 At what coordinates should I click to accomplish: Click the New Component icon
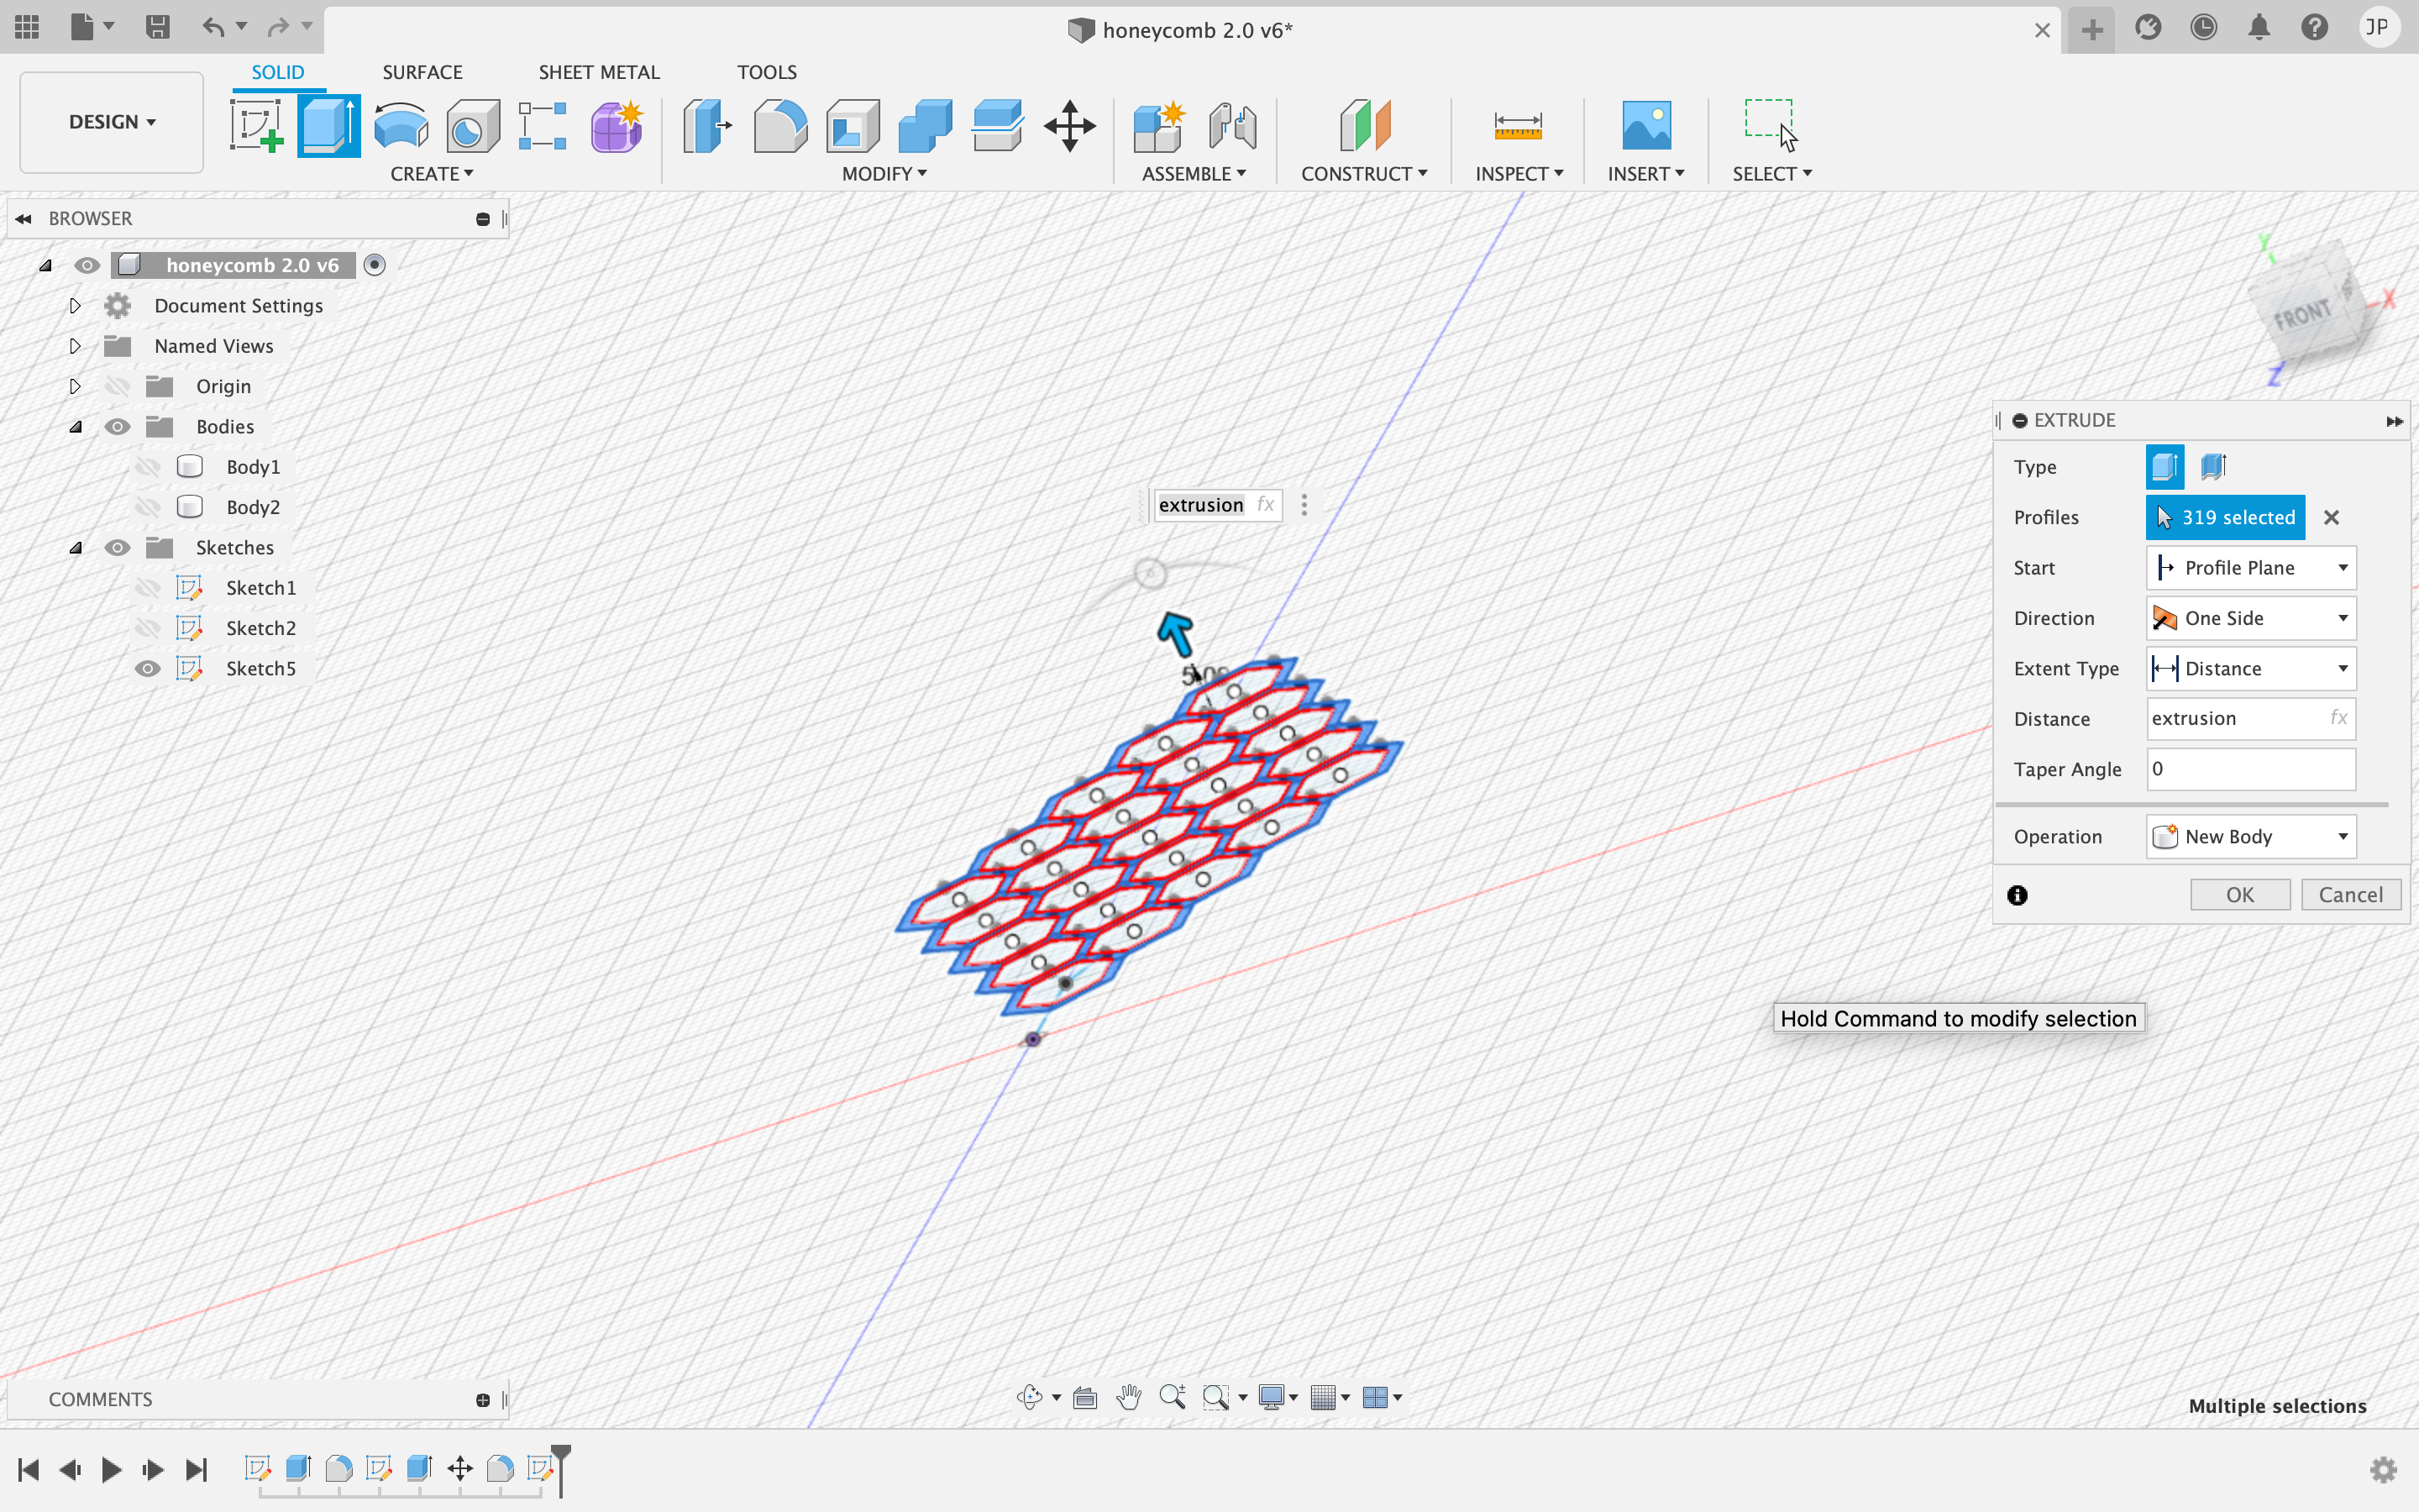click(x=1159, y=126)
